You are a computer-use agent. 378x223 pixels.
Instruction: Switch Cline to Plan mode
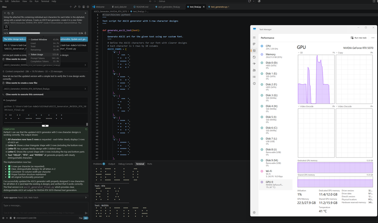[x=81, y=218]
